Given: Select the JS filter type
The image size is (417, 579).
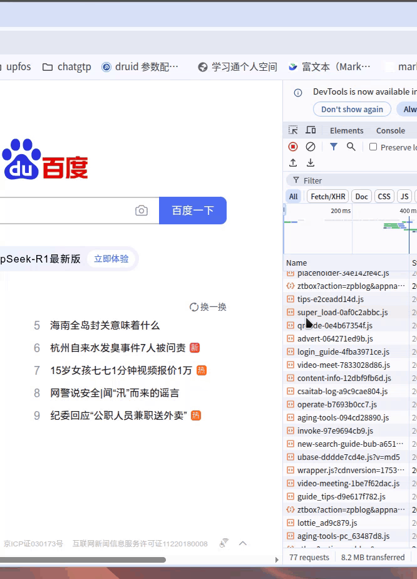Looking at the screenshot, I should pyautogui.click(x=404, y=197).
